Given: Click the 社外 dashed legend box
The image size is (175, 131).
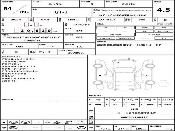Looking at the screenshot, I should [x=170, y=24].
